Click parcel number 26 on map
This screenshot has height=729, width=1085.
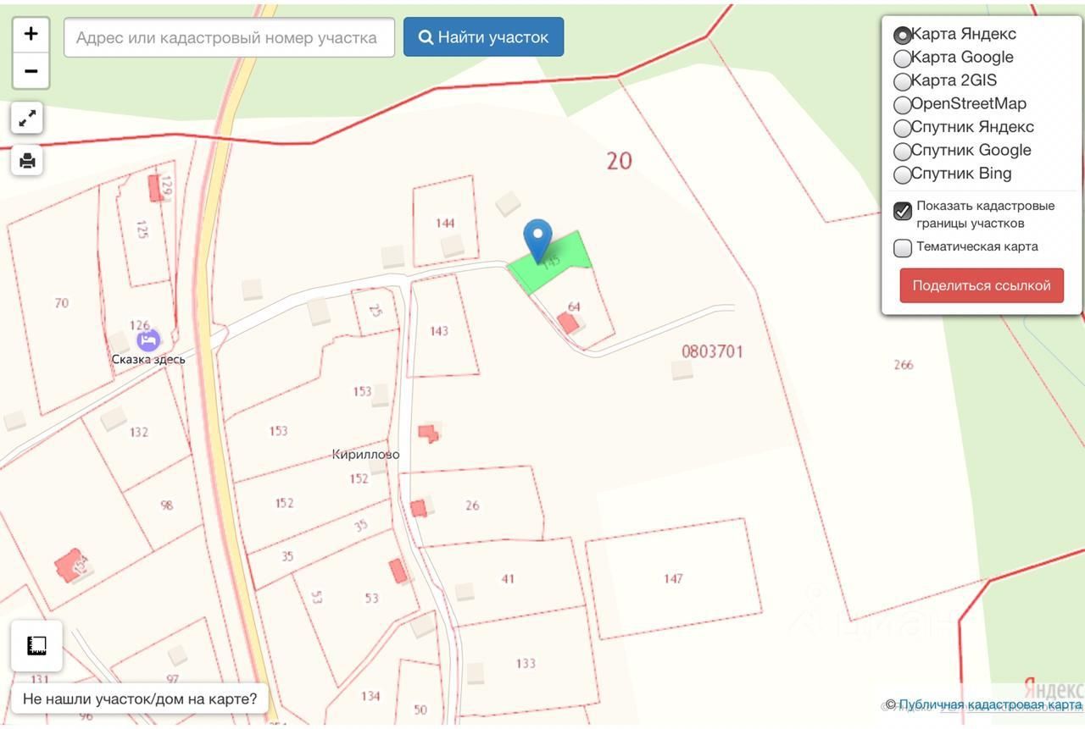click(472, 505)
